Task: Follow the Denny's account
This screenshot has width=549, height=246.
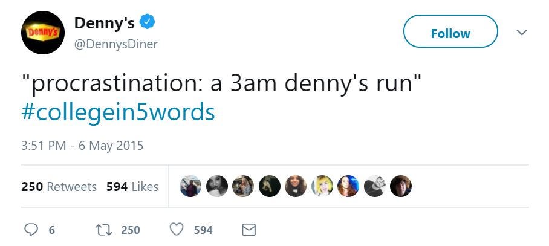Action: [x=450, y=32]
